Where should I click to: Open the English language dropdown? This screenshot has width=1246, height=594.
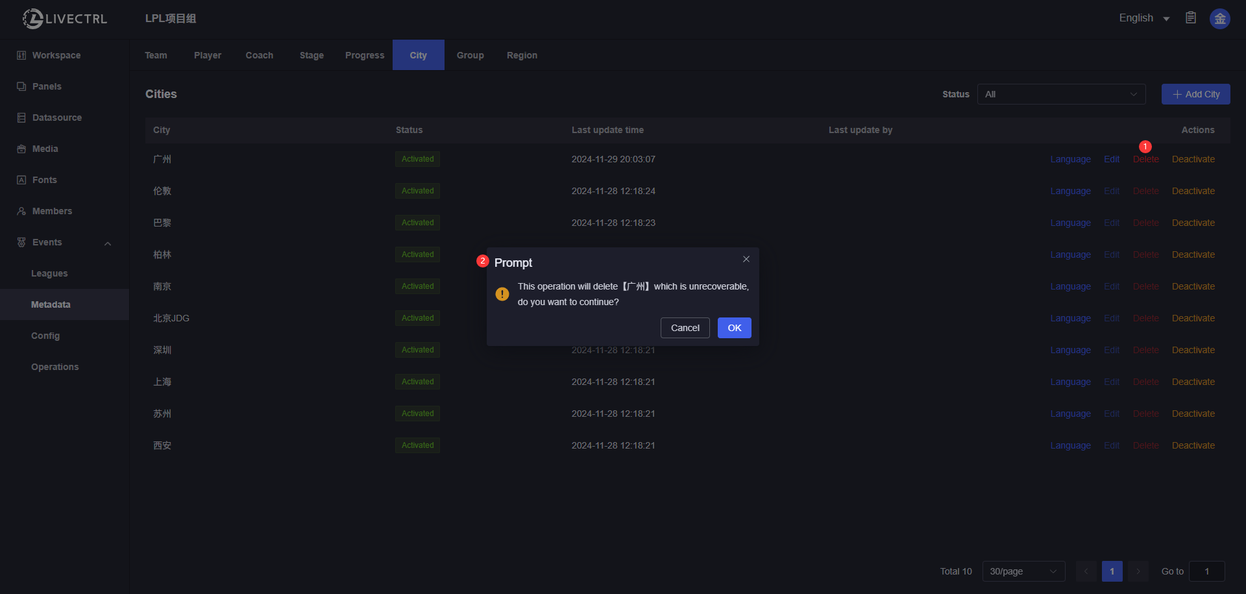click(x=1144, y=18)
